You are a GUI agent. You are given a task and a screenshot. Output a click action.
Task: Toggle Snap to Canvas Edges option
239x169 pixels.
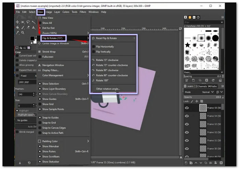[x=40, y=128]
